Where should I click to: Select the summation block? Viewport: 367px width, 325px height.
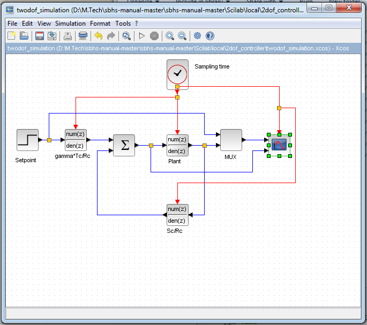point(124,145)
